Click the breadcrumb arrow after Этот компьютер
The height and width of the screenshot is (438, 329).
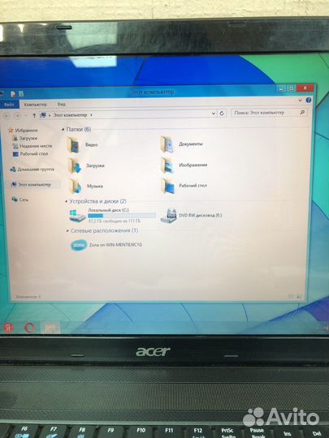pos(91,115)
